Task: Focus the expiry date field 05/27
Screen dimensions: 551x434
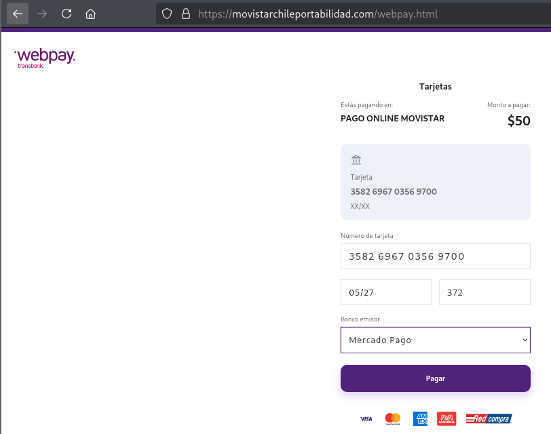Action: pyautogui.click(x=386, y=292)
